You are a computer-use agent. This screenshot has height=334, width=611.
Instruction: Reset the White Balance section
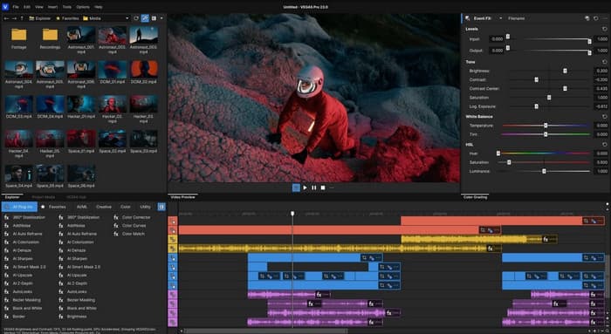pos(604,116)
